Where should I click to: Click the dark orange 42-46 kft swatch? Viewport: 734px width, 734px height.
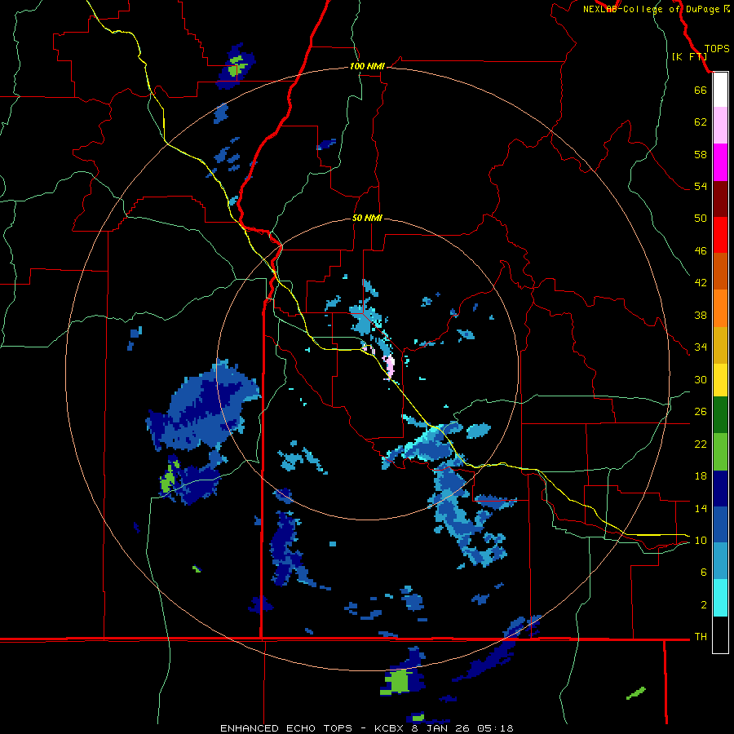coord(720,271)
